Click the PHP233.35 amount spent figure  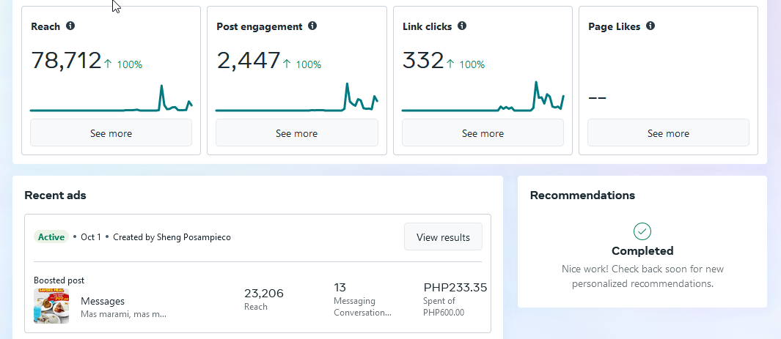455,288
